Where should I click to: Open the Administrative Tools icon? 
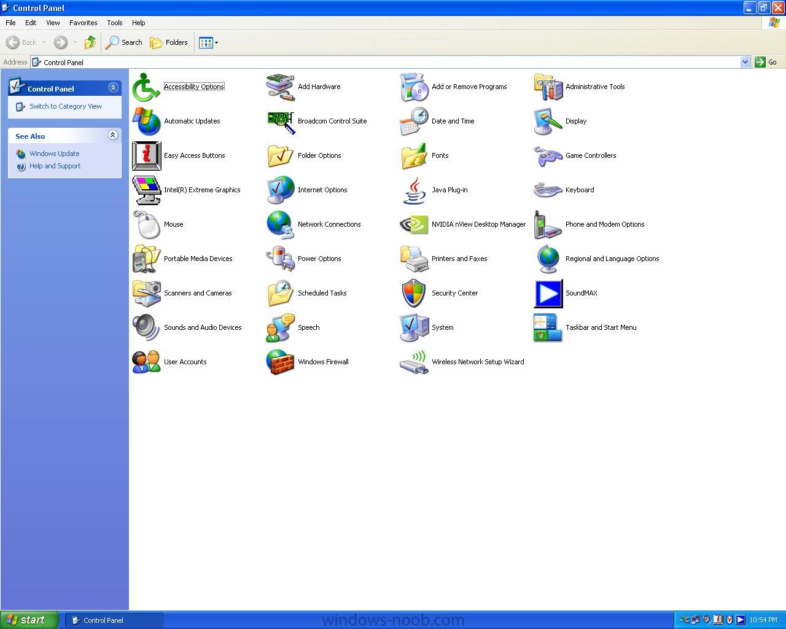(x=548, y=87)
